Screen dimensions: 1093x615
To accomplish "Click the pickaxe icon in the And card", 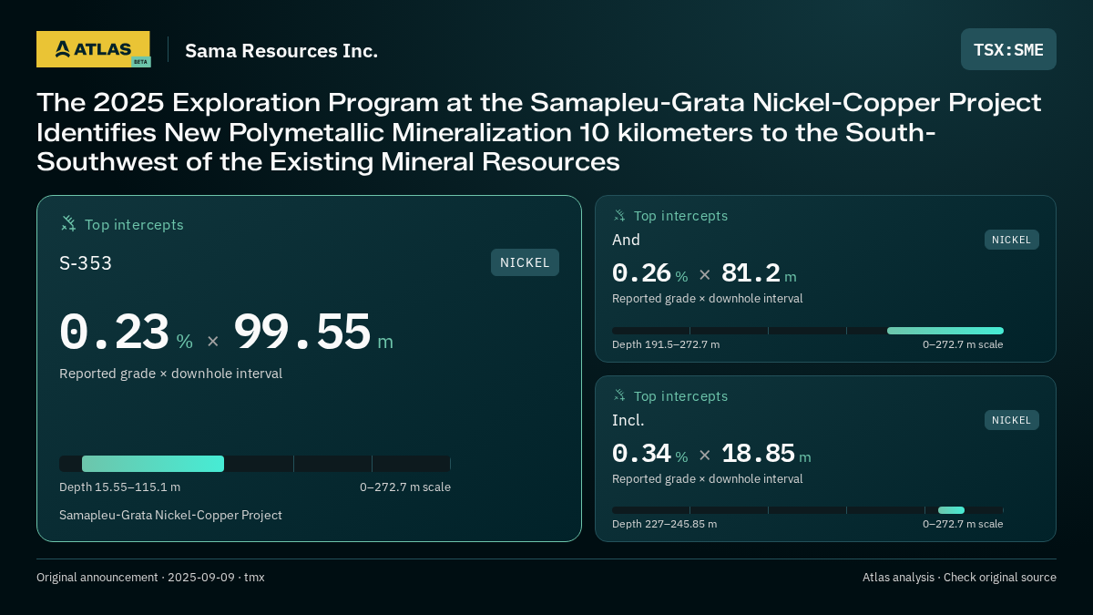I will (x=619, y=216).
